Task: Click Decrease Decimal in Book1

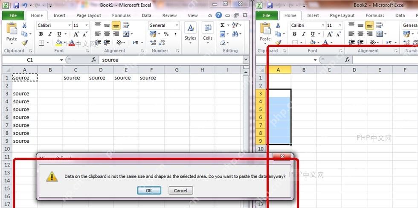Action: 162,42
